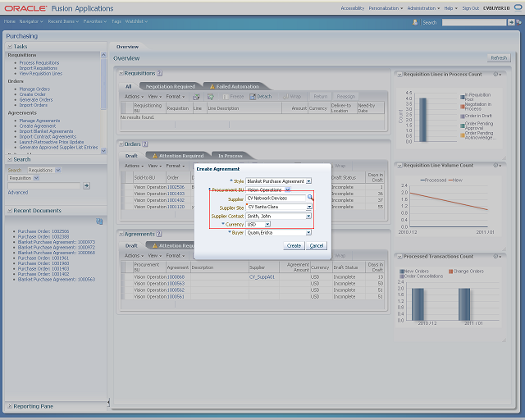The height and width of the screenshot is (420, 525).
Task: Select the Negotiation Required tab
Action: click(x=170, y=86)
